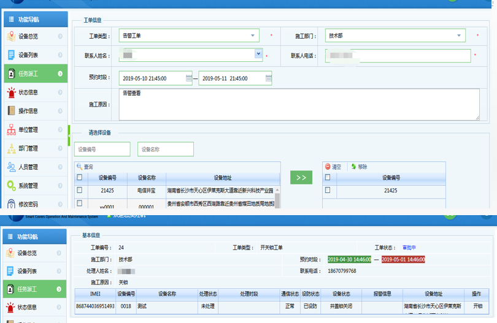Image resolution: width=497 pixels, height=323 pixels.
Task: Tick the select-all checkbox above 清空 selected list
Action: (x=327, y=178)
